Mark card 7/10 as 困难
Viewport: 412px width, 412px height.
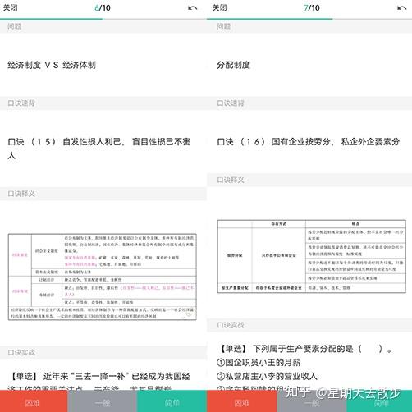(x=242, y=401)
